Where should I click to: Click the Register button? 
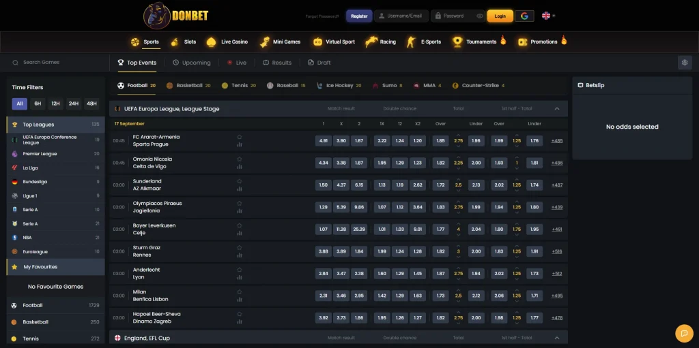(x=359, y=16)
